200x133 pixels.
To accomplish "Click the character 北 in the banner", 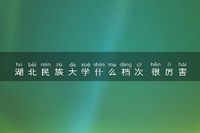I will coord(32,72).
